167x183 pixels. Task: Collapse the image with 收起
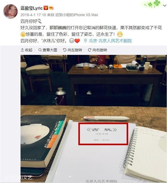[26, 50]
